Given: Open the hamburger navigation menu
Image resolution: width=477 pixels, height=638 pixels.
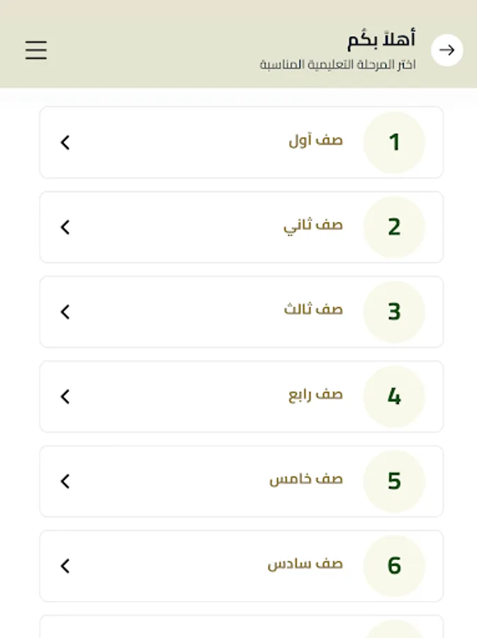Looking at the screenshot, I should coord(35,50).
